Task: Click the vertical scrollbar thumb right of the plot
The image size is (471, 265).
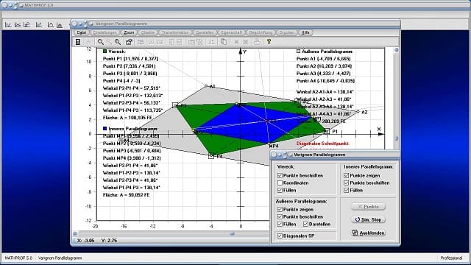Action: pos(396,138)
